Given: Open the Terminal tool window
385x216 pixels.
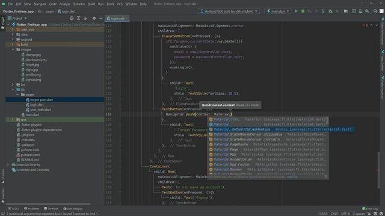Looking at the screenshot, I should [x=51, y=209].
